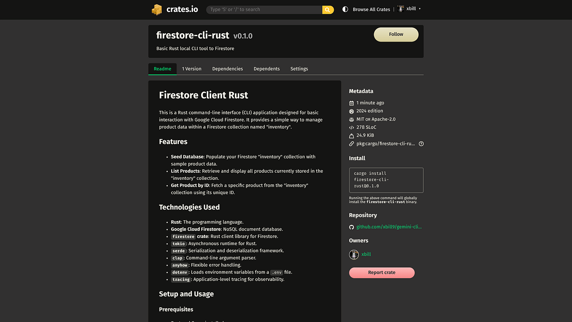The width and height of the screenshot is (572, 322).
Task: Switch to the Dependencies tab
Action: [x=227, y=69]
